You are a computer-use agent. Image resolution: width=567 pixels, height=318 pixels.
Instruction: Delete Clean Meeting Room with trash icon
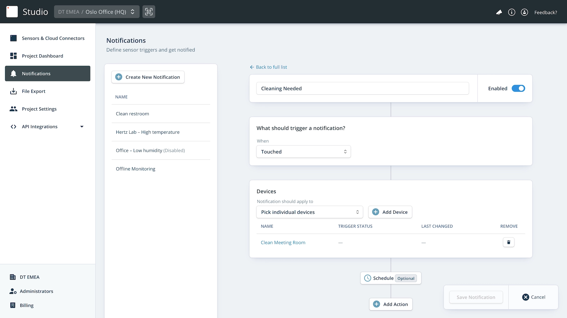[508, 242]
